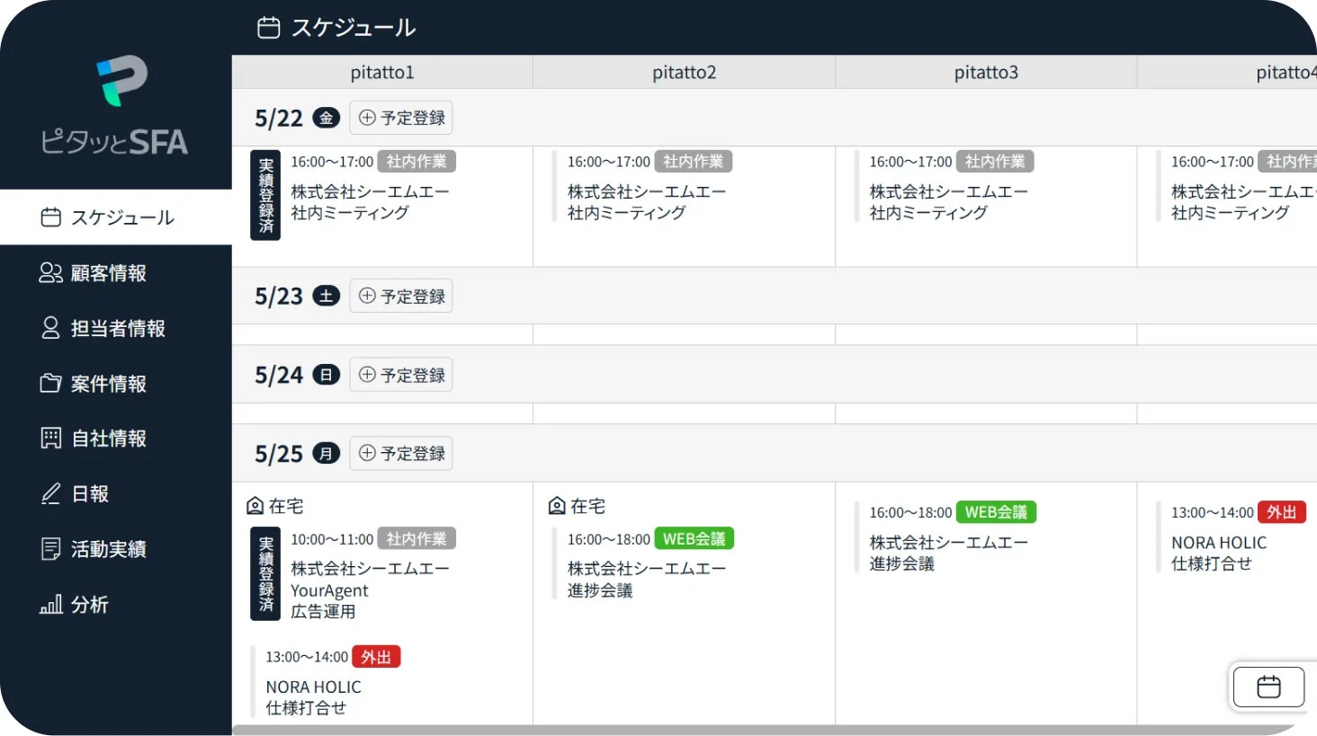This screenshot has width=1317, height=736.
Task: Click the 5/25 date heading
Action: coord(279,454)
